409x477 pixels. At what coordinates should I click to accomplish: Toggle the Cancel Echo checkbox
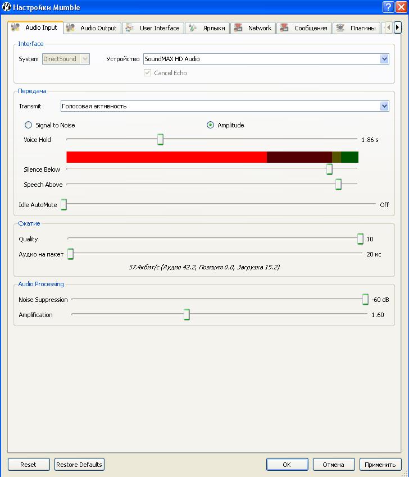pyautogui.click(x=148, y=73)
